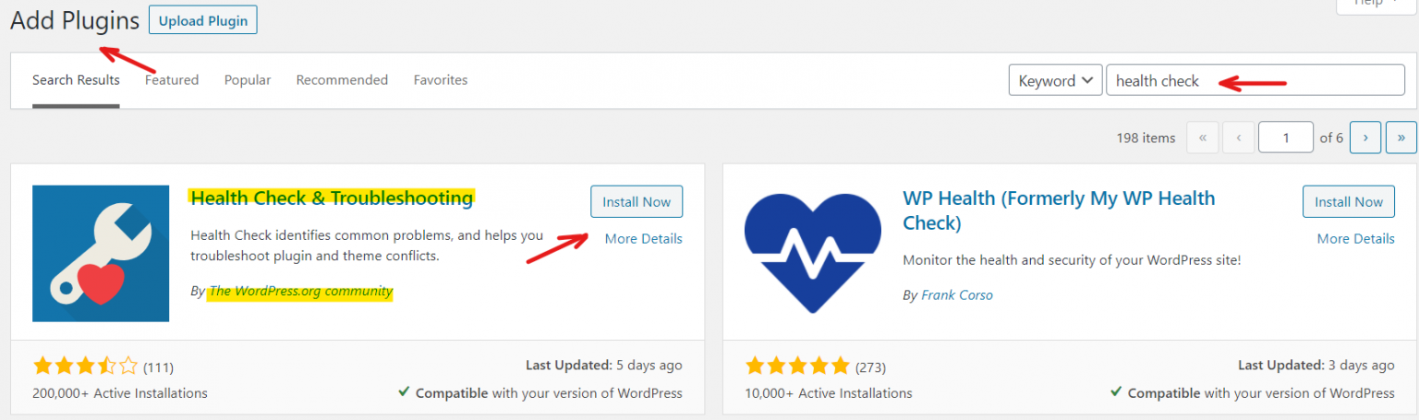This screenshot has width=1419, height=420.
Task: Click the Health Check wrench plugin icon
Action: click(x=101, y=253)
